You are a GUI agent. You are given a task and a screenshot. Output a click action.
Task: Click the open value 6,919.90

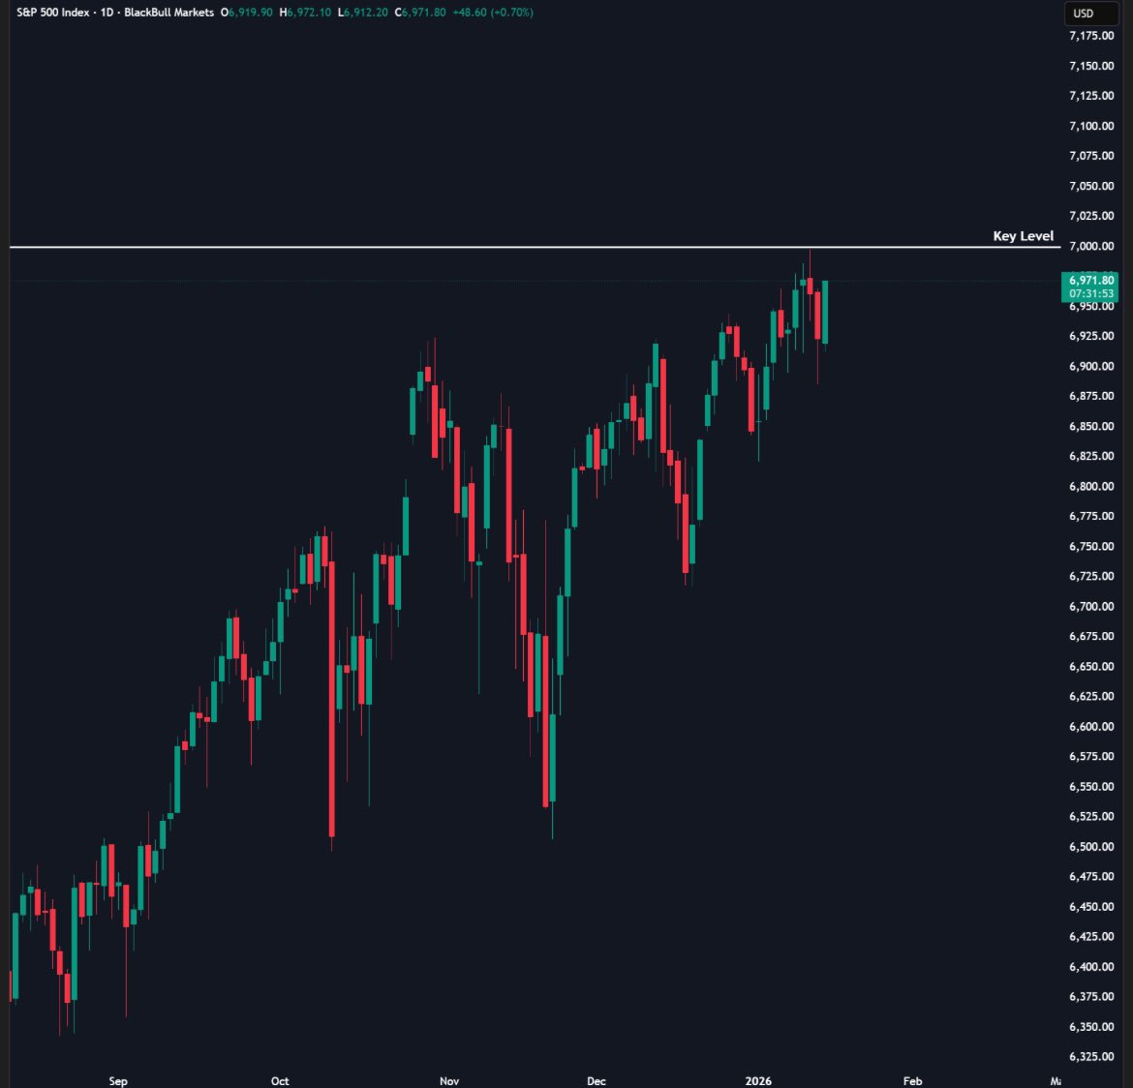pyautogui.click(x=251, y=13)
